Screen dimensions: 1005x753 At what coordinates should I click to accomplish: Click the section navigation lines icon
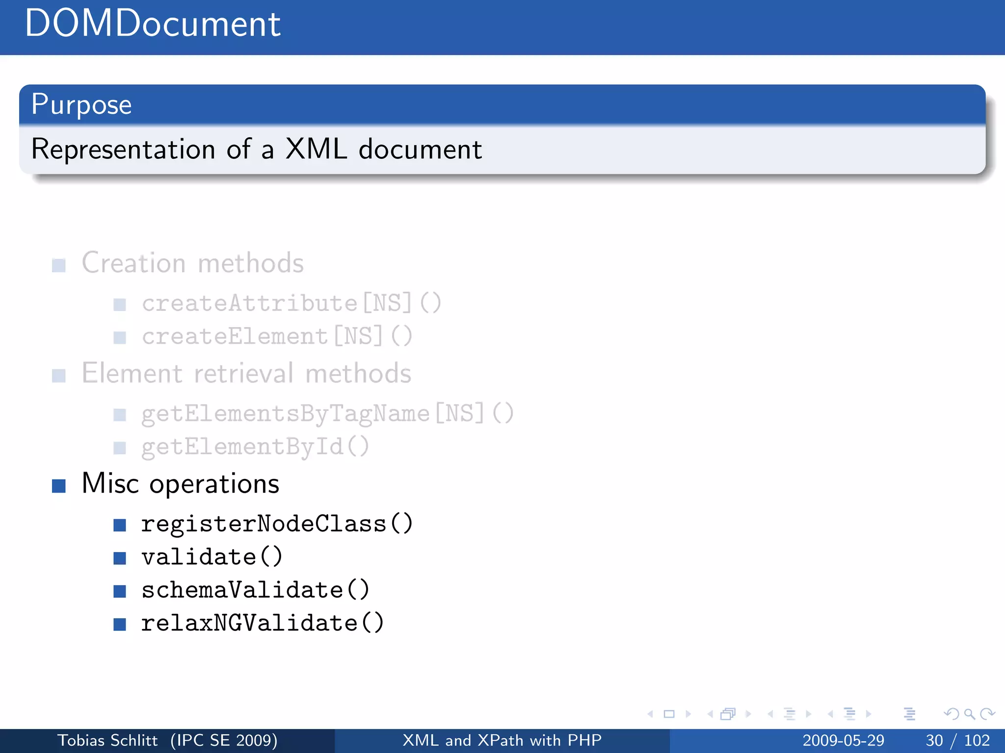849,714
